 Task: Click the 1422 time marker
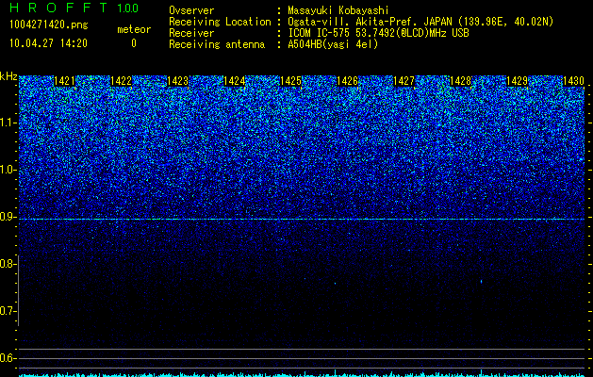(x=121, y=81)
